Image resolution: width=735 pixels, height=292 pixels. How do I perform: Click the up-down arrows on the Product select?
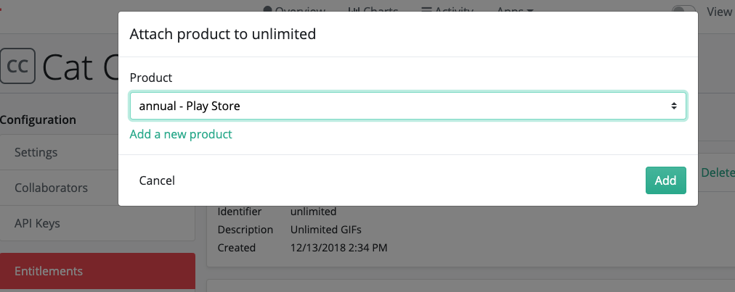point(673,107)
